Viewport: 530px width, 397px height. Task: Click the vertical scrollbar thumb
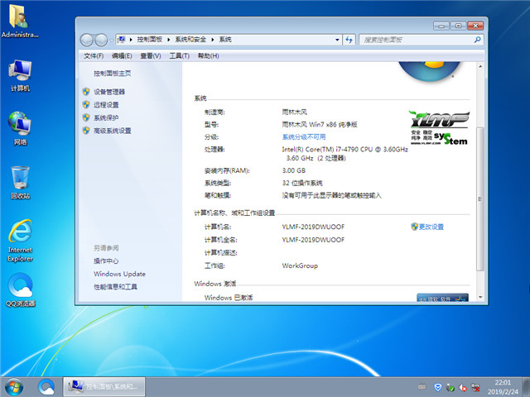pos(480,199)
